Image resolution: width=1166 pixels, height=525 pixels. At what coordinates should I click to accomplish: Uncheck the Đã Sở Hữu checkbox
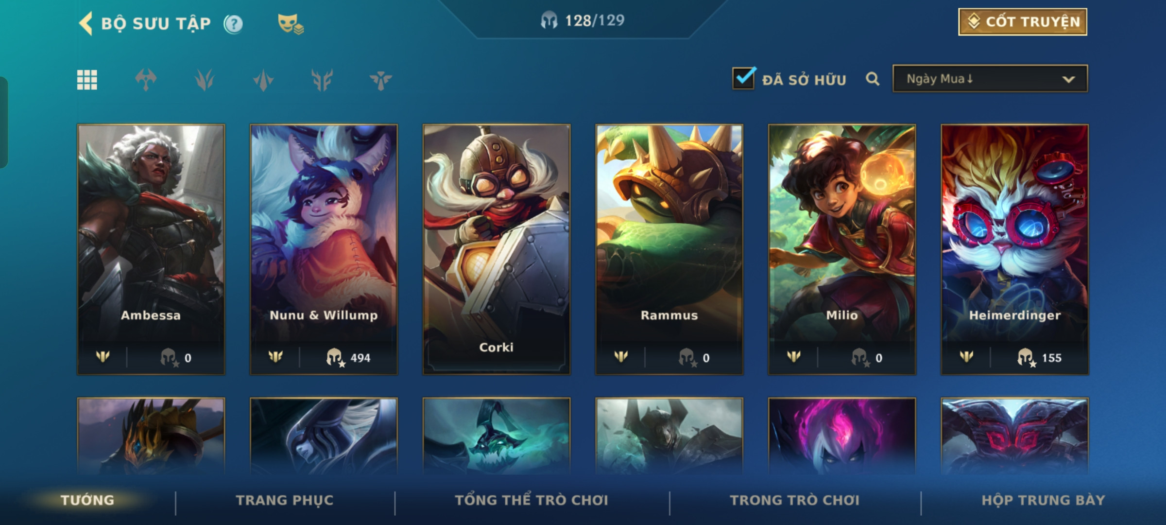coord(744,78)
